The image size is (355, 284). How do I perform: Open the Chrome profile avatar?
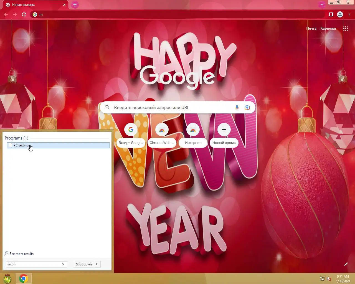point(340,14)
